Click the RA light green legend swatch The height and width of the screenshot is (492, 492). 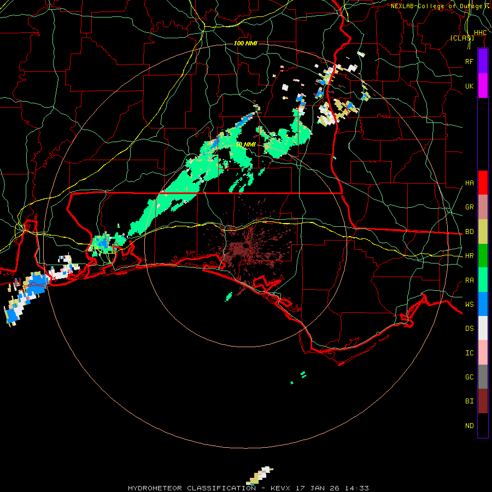pos(483,280)
